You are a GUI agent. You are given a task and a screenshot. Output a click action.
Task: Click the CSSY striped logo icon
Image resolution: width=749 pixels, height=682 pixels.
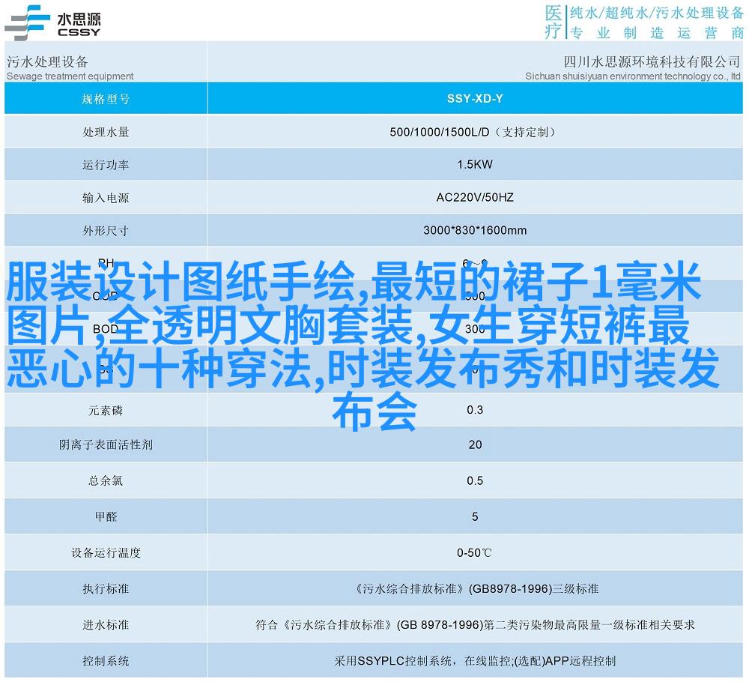tap(27, 22)
